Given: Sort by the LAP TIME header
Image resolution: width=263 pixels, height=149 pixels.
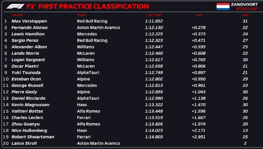Looking at the screenshot, I should (154, 15).
